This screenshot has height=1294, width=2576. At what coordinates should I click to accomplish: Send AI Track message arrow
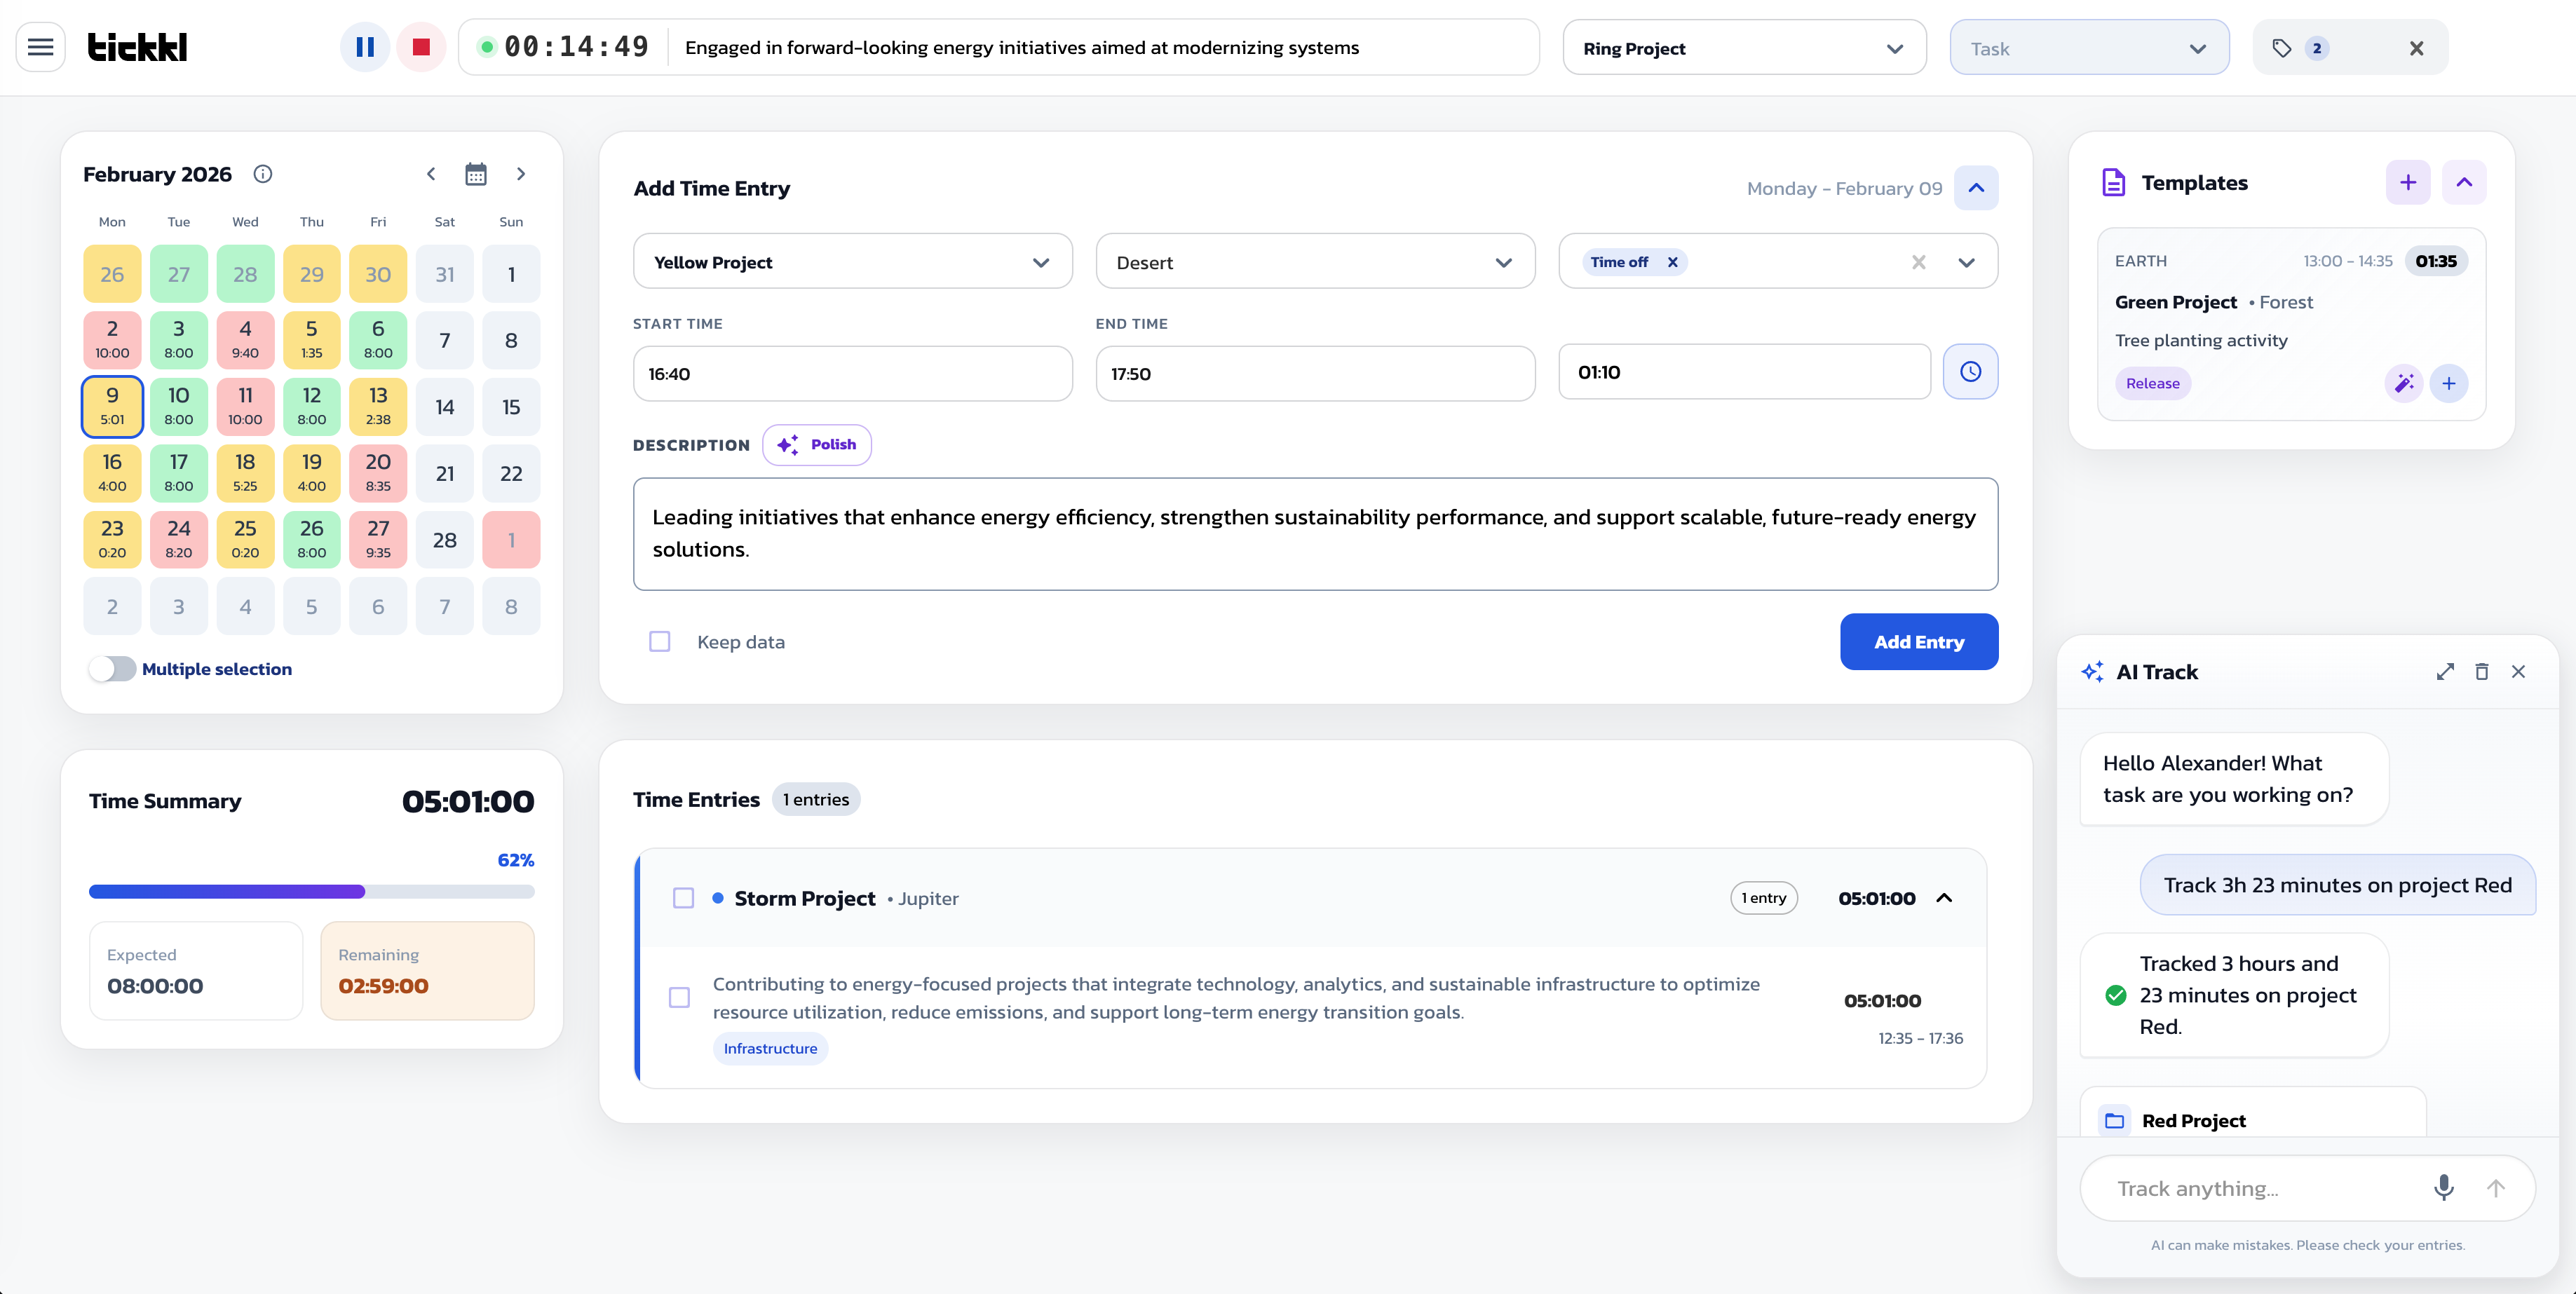coord(2496,1188)
